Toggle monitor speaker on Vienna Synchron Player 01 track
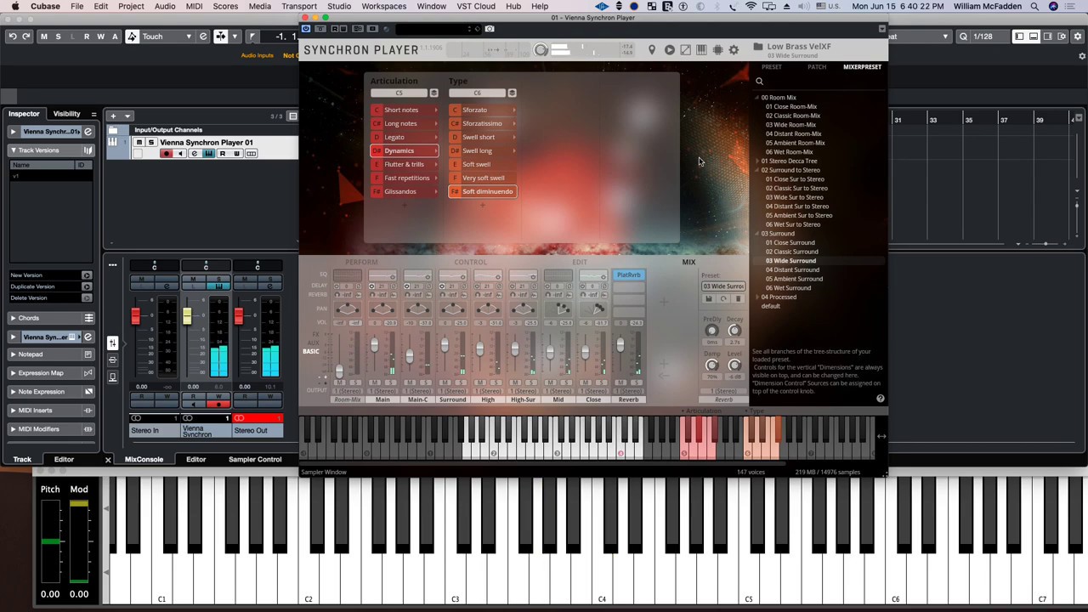Viewport: 1088px width, 612px height. pos(180,154)
